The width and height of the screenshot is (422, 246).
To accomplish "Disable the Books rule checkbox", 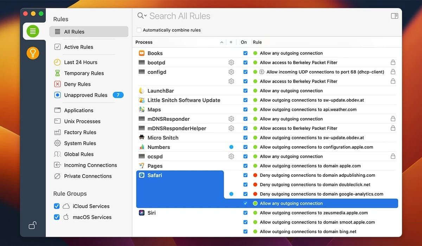I will (x=245, y=53).
